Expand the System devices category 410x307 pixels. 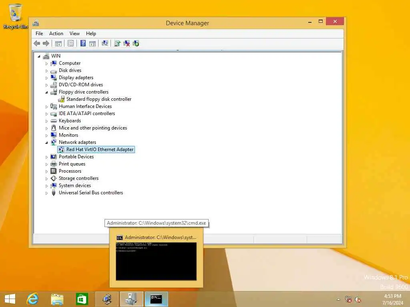tap(46, 186)
